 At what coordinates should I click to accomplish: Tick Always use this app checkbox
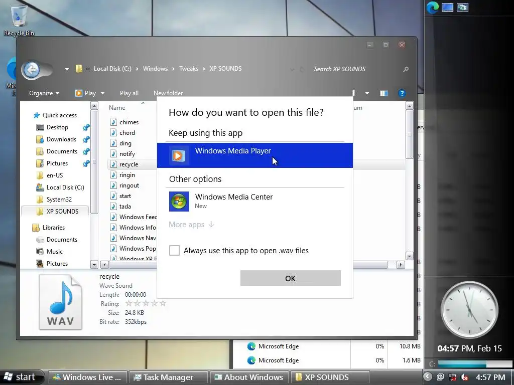tap(174, 251)
